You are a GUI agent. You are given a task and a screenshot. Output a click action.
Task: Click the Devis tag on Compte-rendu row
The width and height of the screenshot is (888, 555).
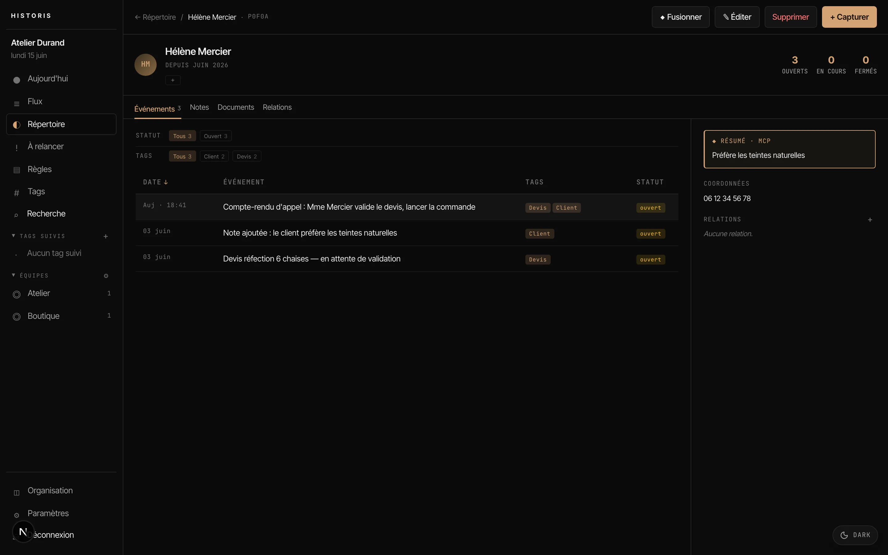(x=537, y=208)
